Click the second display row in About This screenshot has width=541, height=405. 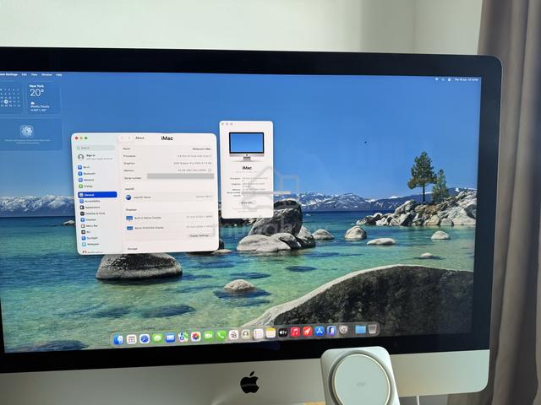click(x=170, y=228)
